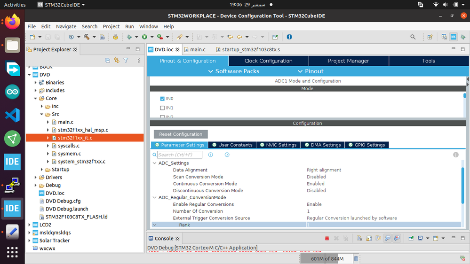Click the Clear Console icon
Viewport: 470px width, 264px height.
pyautogui.click(x=360, y=238)
